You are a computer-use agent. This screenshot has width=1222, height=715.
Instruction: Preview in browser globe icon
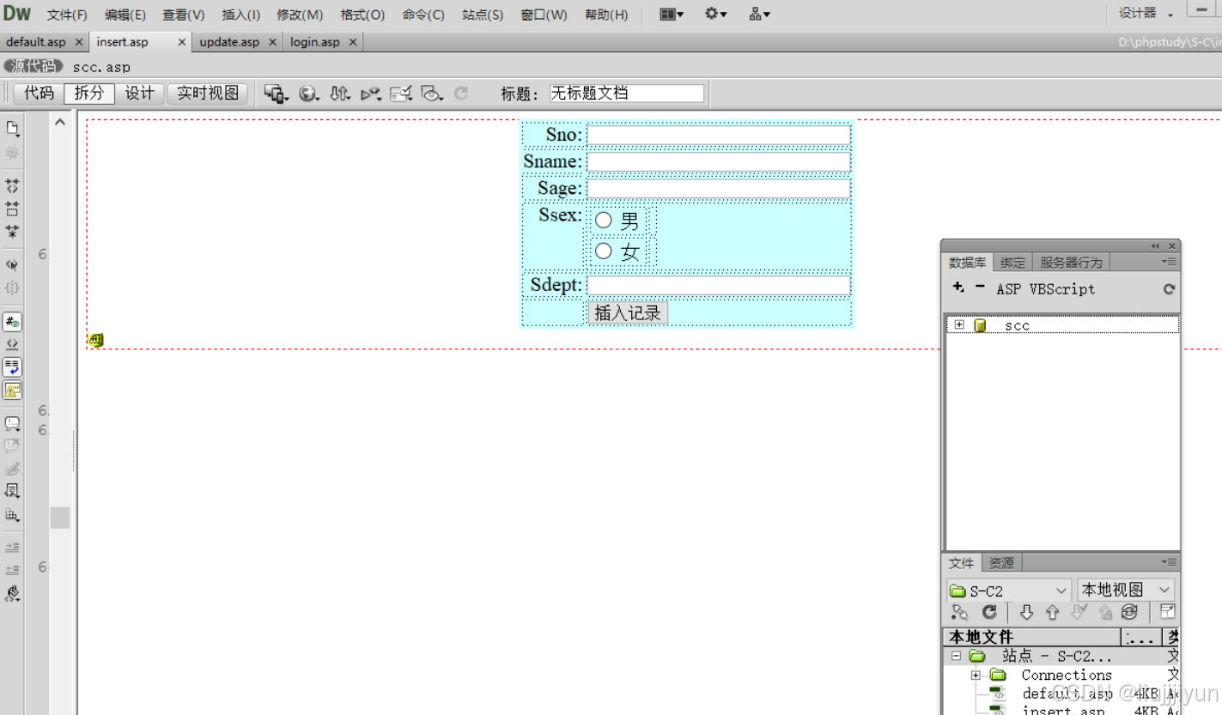[x=308, y=94]
